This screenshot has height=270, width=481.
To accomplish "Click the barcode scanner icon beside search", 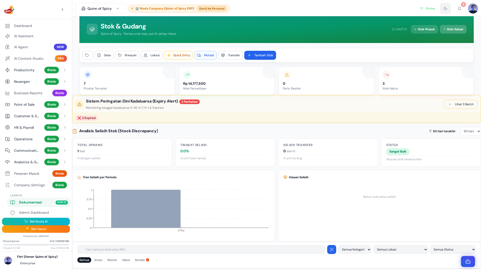I will (331, 249).
